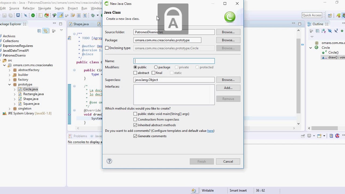Click the help question mark icon in dialog
The width and height of the screenshot is (345, 194).
[109, 161]
